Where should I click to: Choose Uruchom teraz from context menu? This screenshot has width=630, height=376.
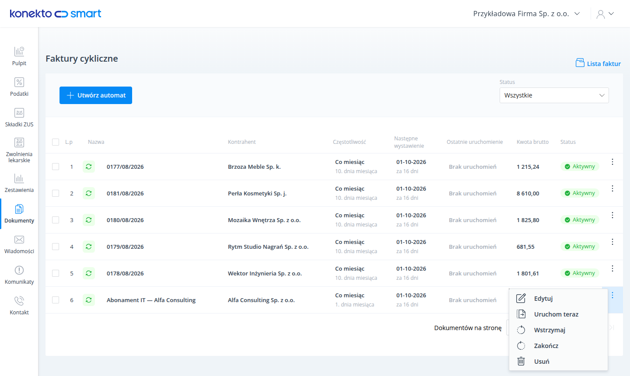click(x=558, y=314)
